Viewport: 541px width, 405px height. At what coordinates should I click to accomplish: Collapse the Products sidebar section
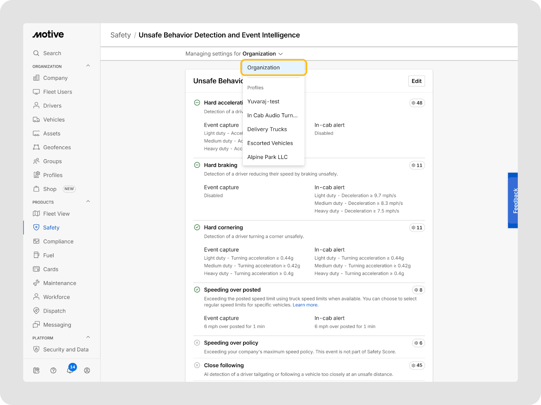(x=88, y=201)
